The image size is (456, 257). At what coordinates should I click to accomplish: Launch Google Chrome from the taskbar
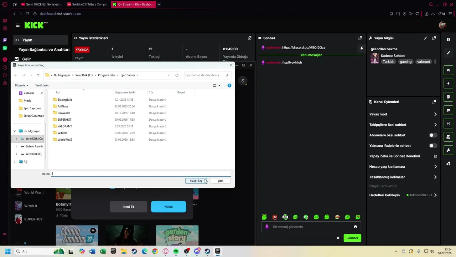[155, 251]
